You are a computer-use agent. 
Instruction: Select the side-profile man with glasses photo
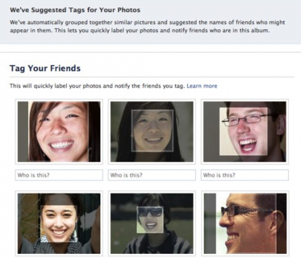click(245, 223)
